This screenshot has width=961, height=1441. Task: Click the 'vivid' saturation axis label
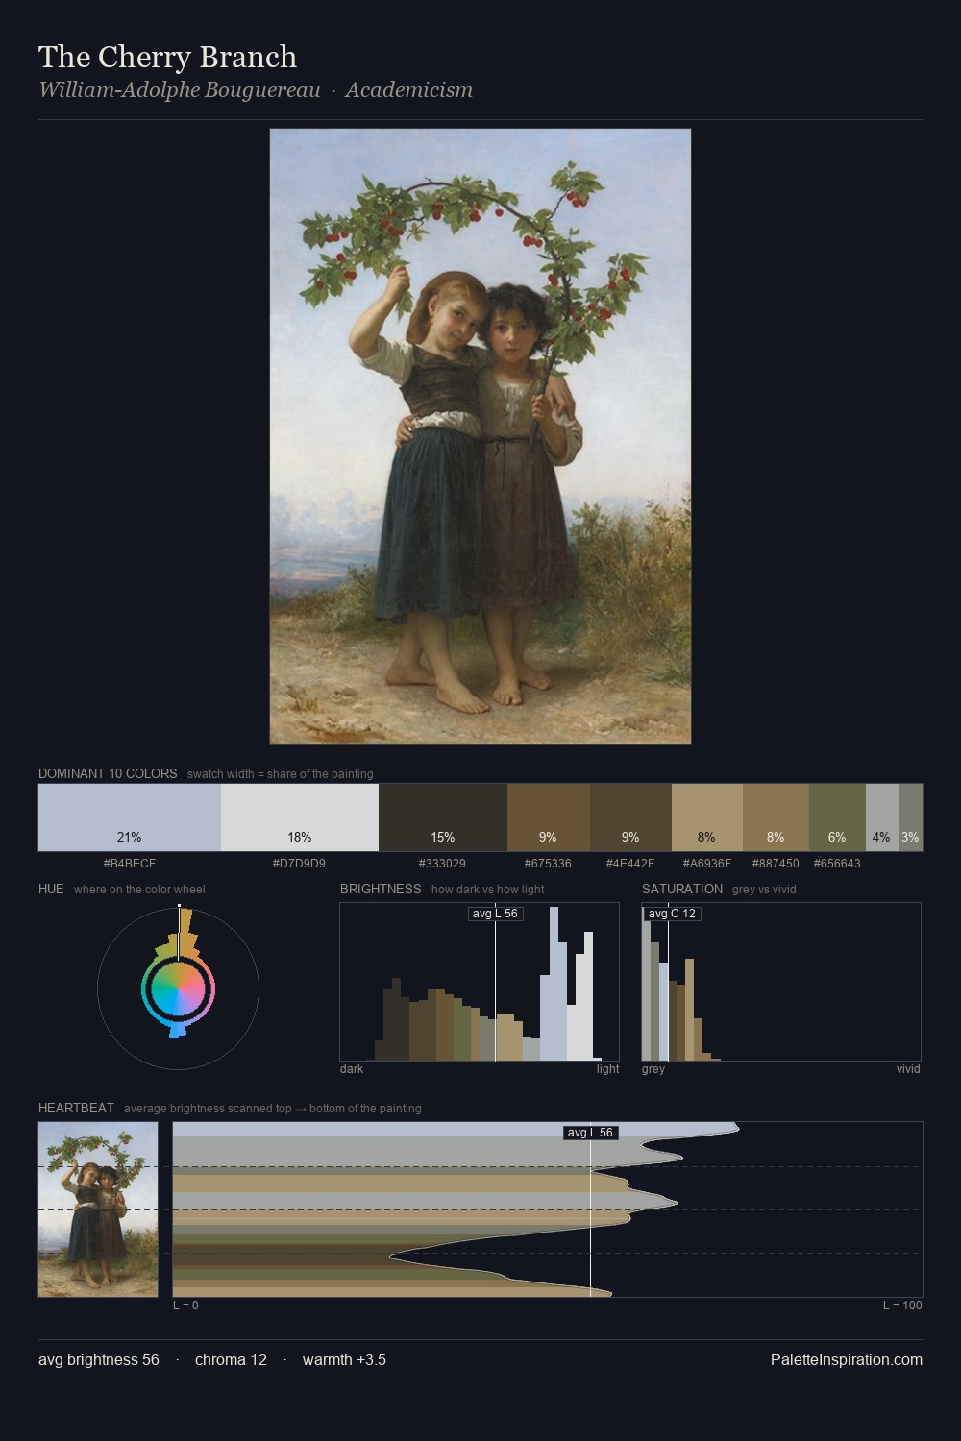point(908,1069)
